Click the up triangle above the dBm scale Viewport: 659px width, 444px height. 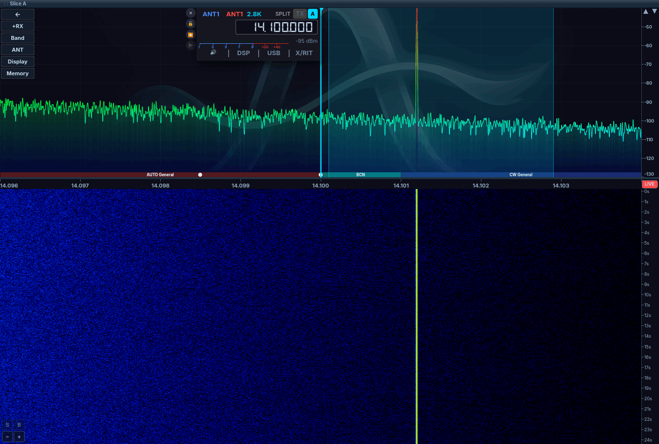point(646,11)
